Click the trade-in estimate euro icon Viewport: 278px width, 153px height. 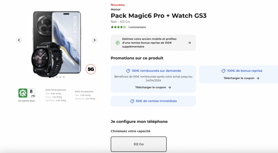[x=117, y=43]
